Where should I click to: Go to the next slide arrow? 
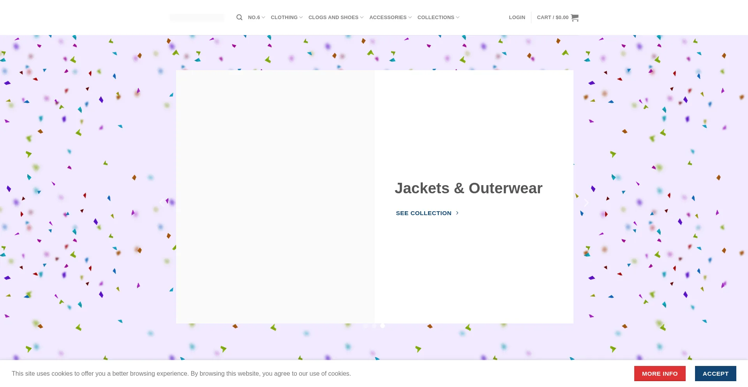(x=586, y=203)
